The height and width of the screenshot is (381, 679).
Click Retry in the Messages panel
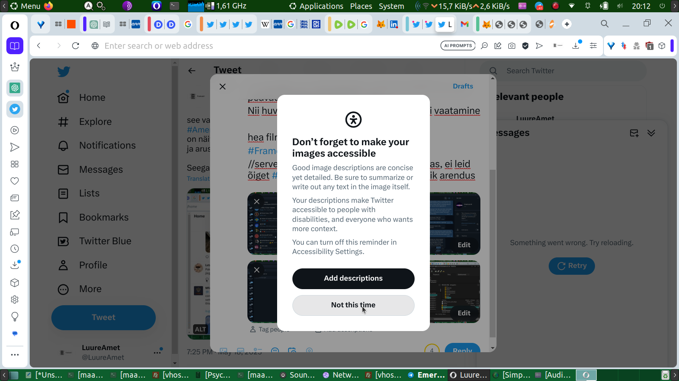pos(572,266)
